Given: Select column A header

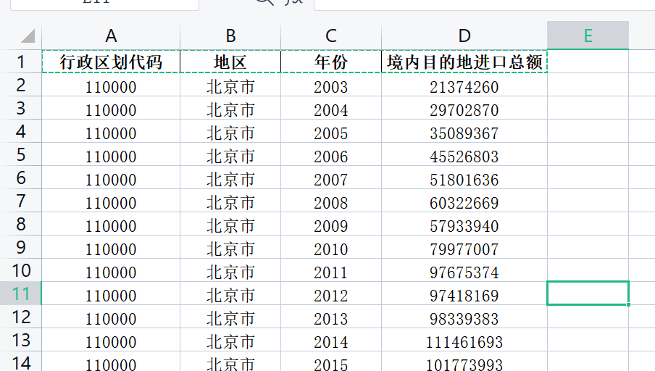Looking at the screenshot, I should (x=111, y=36).
